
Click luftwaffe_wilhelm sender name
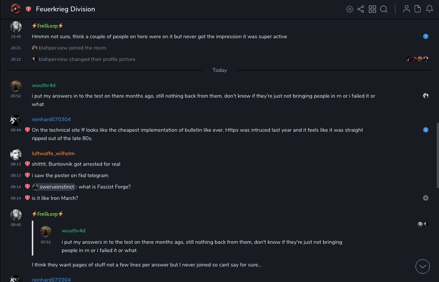(x=53, y=154)
